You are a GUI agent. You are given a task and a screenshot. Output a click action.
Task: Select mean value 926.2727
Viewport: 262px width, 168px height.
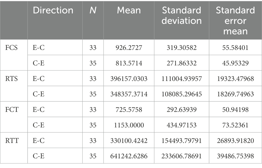tap(129, 48)
